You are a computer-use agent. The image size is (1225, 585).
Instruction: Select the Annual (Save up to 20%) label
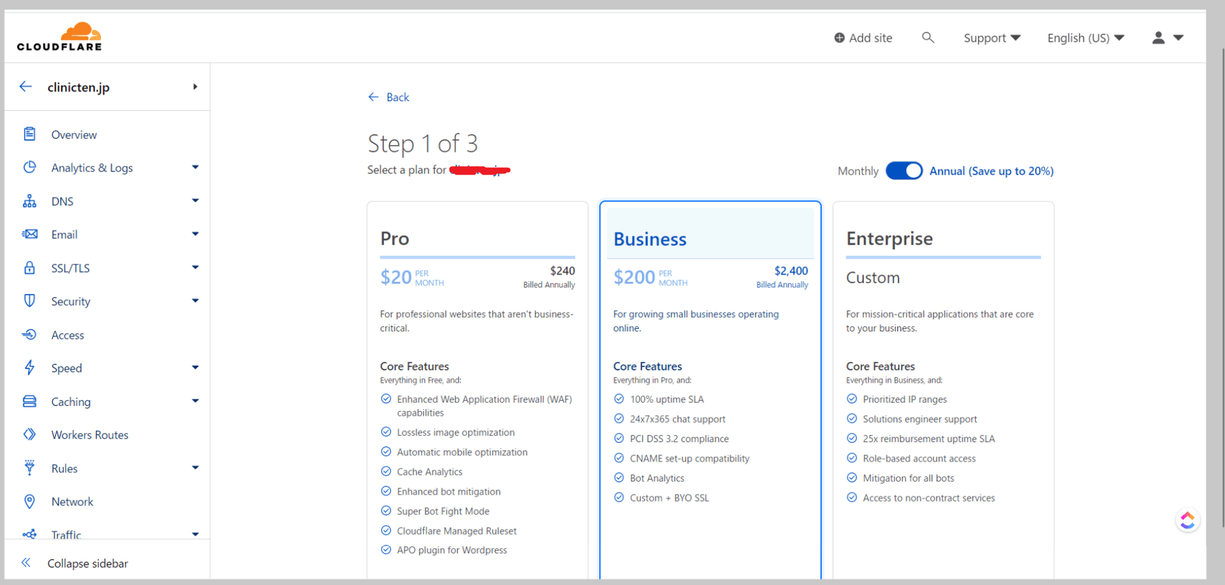click(992, 171)
